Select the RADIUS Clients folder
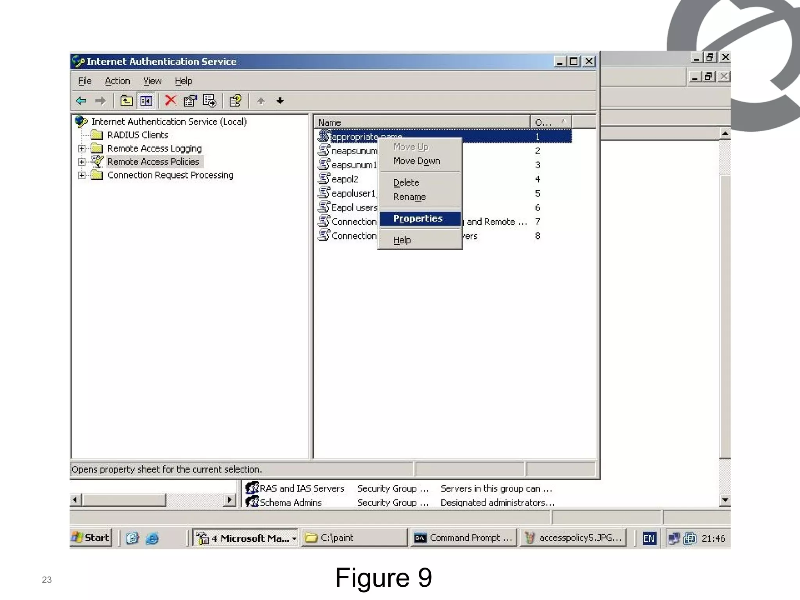This screenshot has width=800, height=600. (x=137, y=135)
